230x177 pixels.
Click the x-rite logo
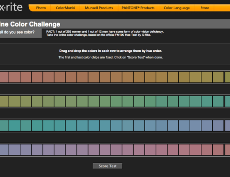click(x=11, y=7)
